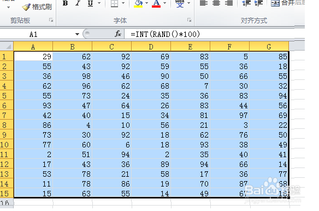
Task: Align text right
Action: (229, 3)
